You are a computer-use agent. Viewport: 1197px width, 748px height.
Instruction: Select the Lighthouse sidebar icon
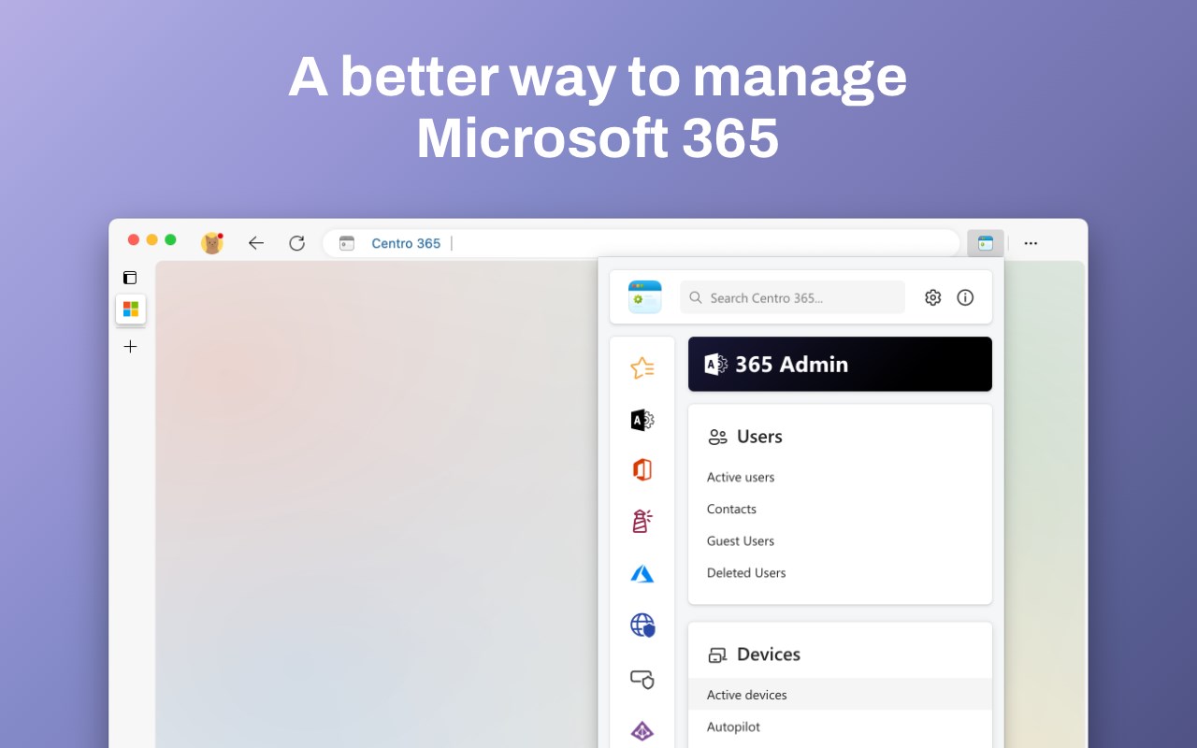pyautogui.click(x=642, y=521)
